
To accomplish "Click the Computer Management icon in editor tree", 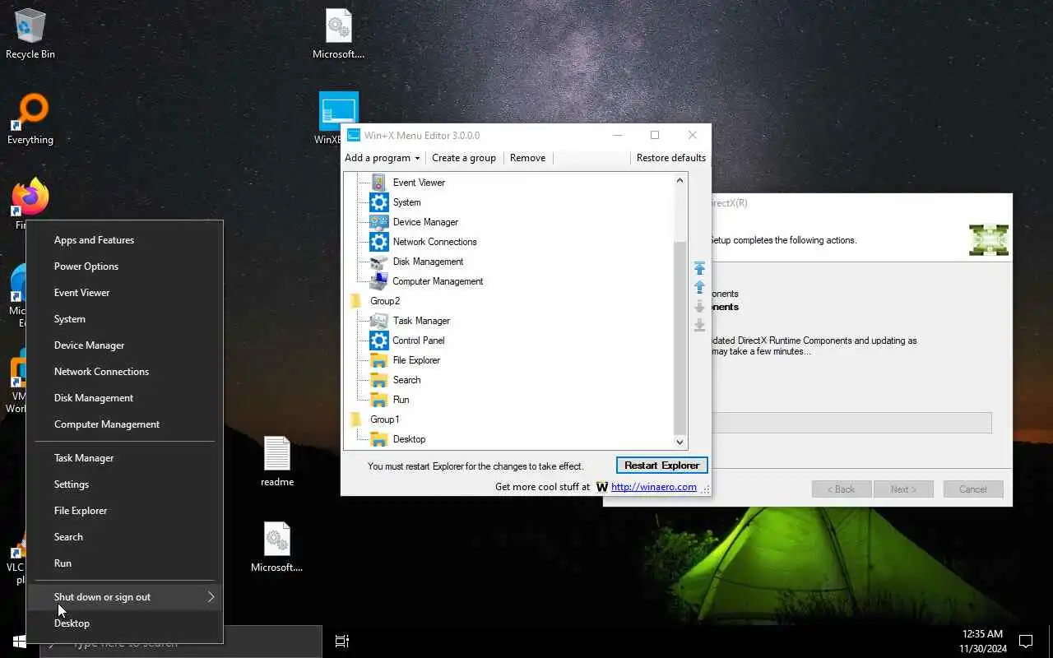I will (x=378, y=281).
